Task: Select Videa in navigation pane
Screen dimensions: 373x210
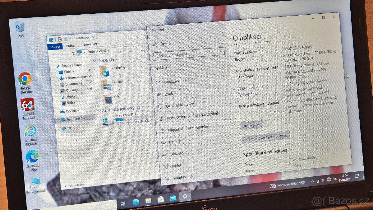Action: (71, 103)
